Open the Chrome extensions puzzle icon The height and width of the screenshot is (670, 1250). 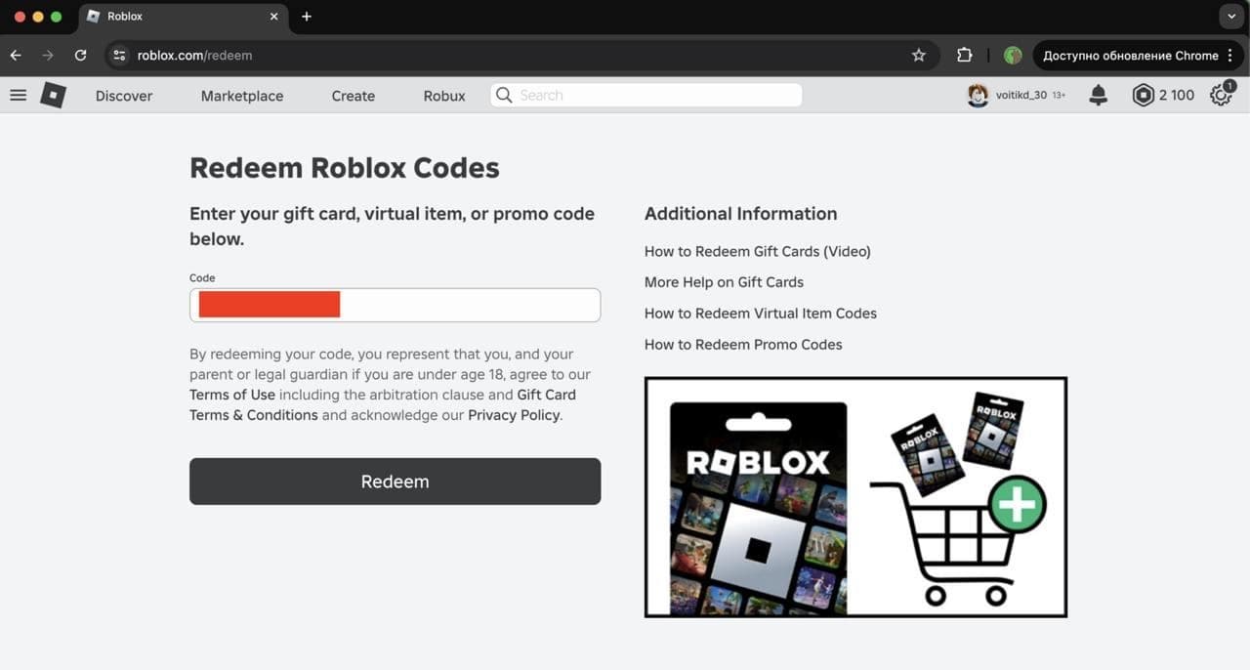(965, 56)
